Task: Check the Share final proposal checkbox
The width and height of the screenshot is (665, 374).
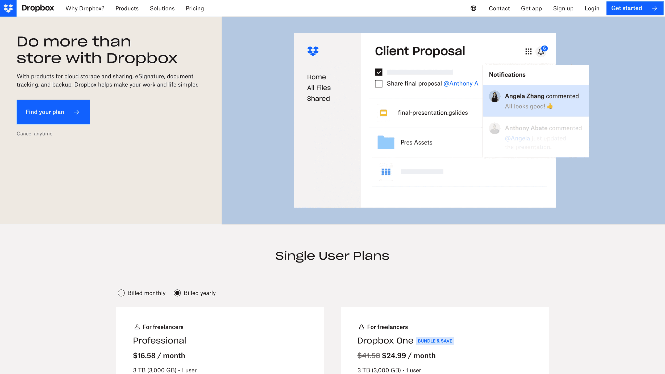Action: (x=379, y=84)
